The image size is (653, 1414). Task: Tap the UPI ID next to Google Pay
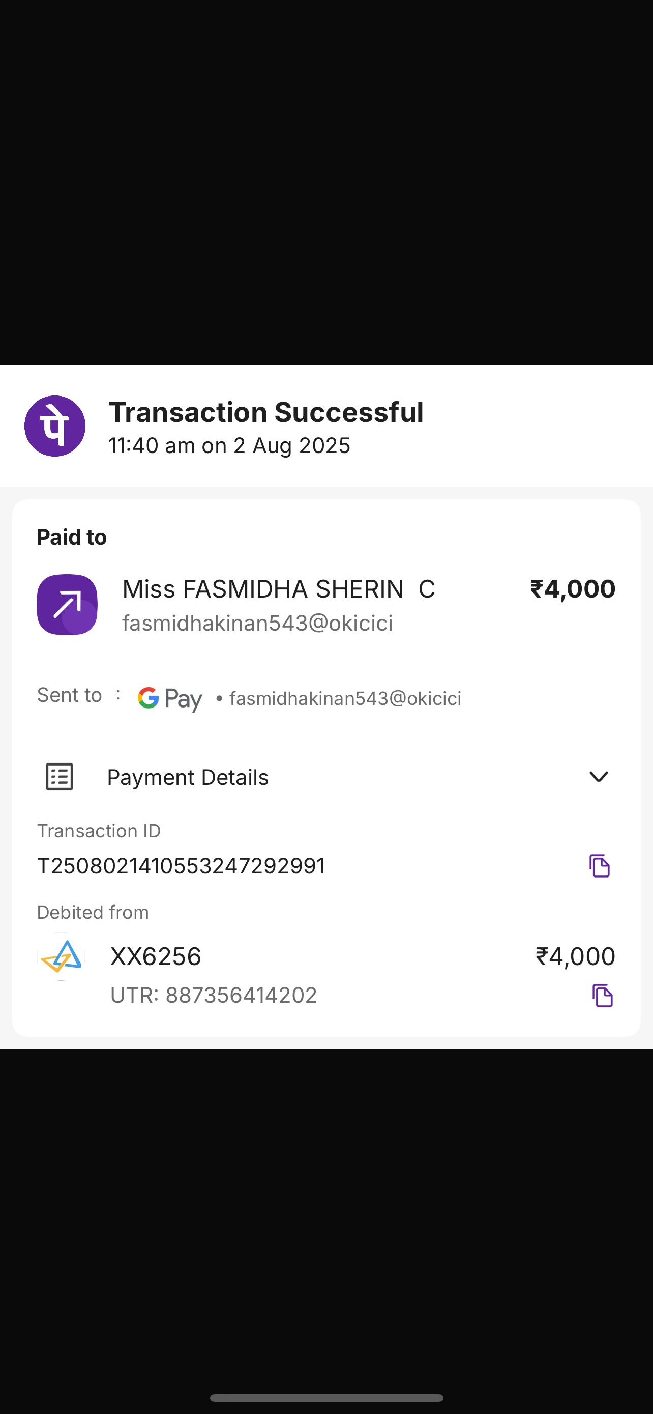[345, 699]
